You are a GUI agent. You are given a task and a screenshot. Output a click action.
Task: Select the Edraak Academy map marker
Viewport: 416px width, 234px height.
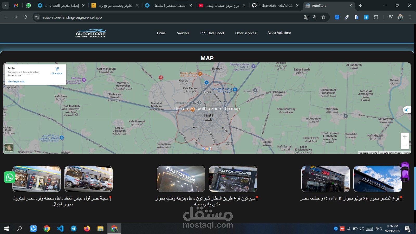click(x=199, y=102)
